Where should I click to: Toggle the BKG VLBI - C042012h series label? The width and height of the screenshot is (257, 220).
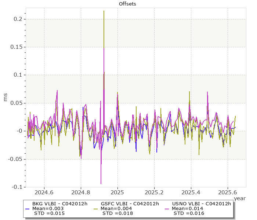(x=59, y=204)
